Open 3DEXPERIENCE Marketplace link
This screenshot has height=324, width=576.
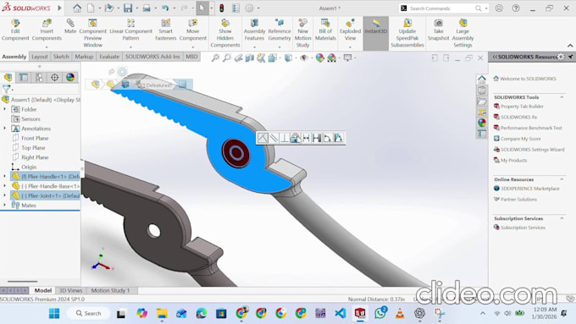coord(530,189)
